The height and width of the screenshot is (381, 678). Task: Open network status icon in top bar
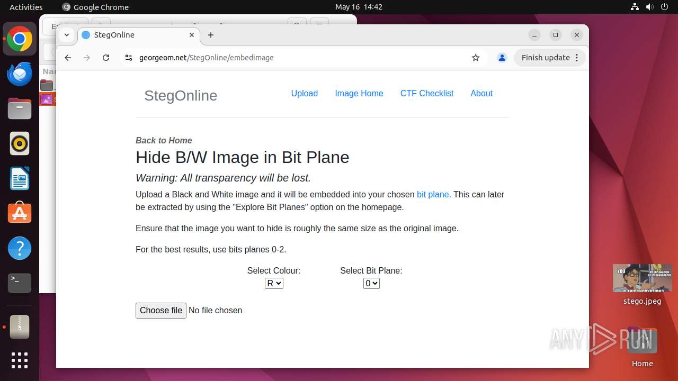635,7
